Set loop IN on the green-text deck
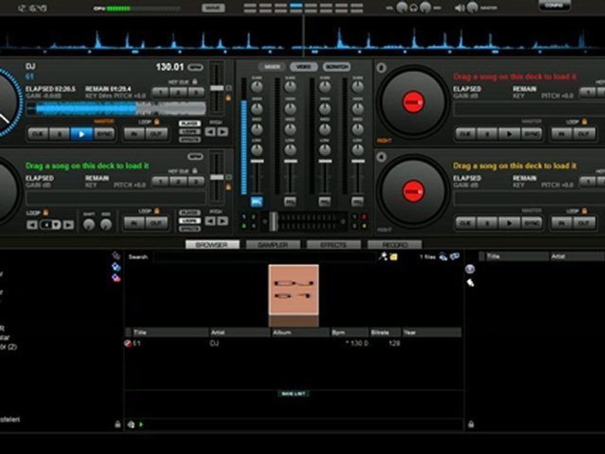Image resolution: width=605 pixels, height=454 pixels. tap(135, 223)
